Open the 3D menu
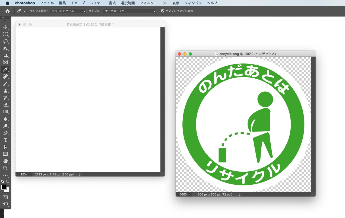This screenshot has width=345, height=218. point(165,3)
